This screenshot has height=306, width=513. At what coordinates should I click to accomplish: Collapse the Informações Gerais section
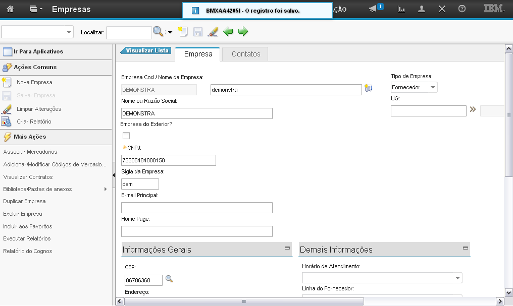[287, 249]
